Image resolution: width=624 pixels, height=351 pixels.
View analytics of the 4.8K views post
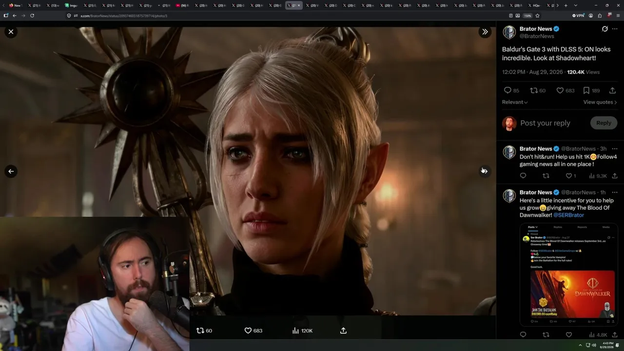pos(598,335)
